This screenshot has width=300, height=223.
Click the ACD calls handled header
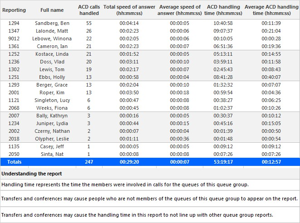[89, 10]
